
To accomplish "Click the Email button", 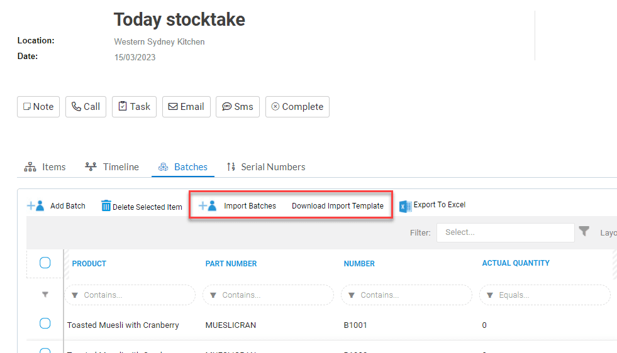I will pyautogui.click(x=186, y=107).
